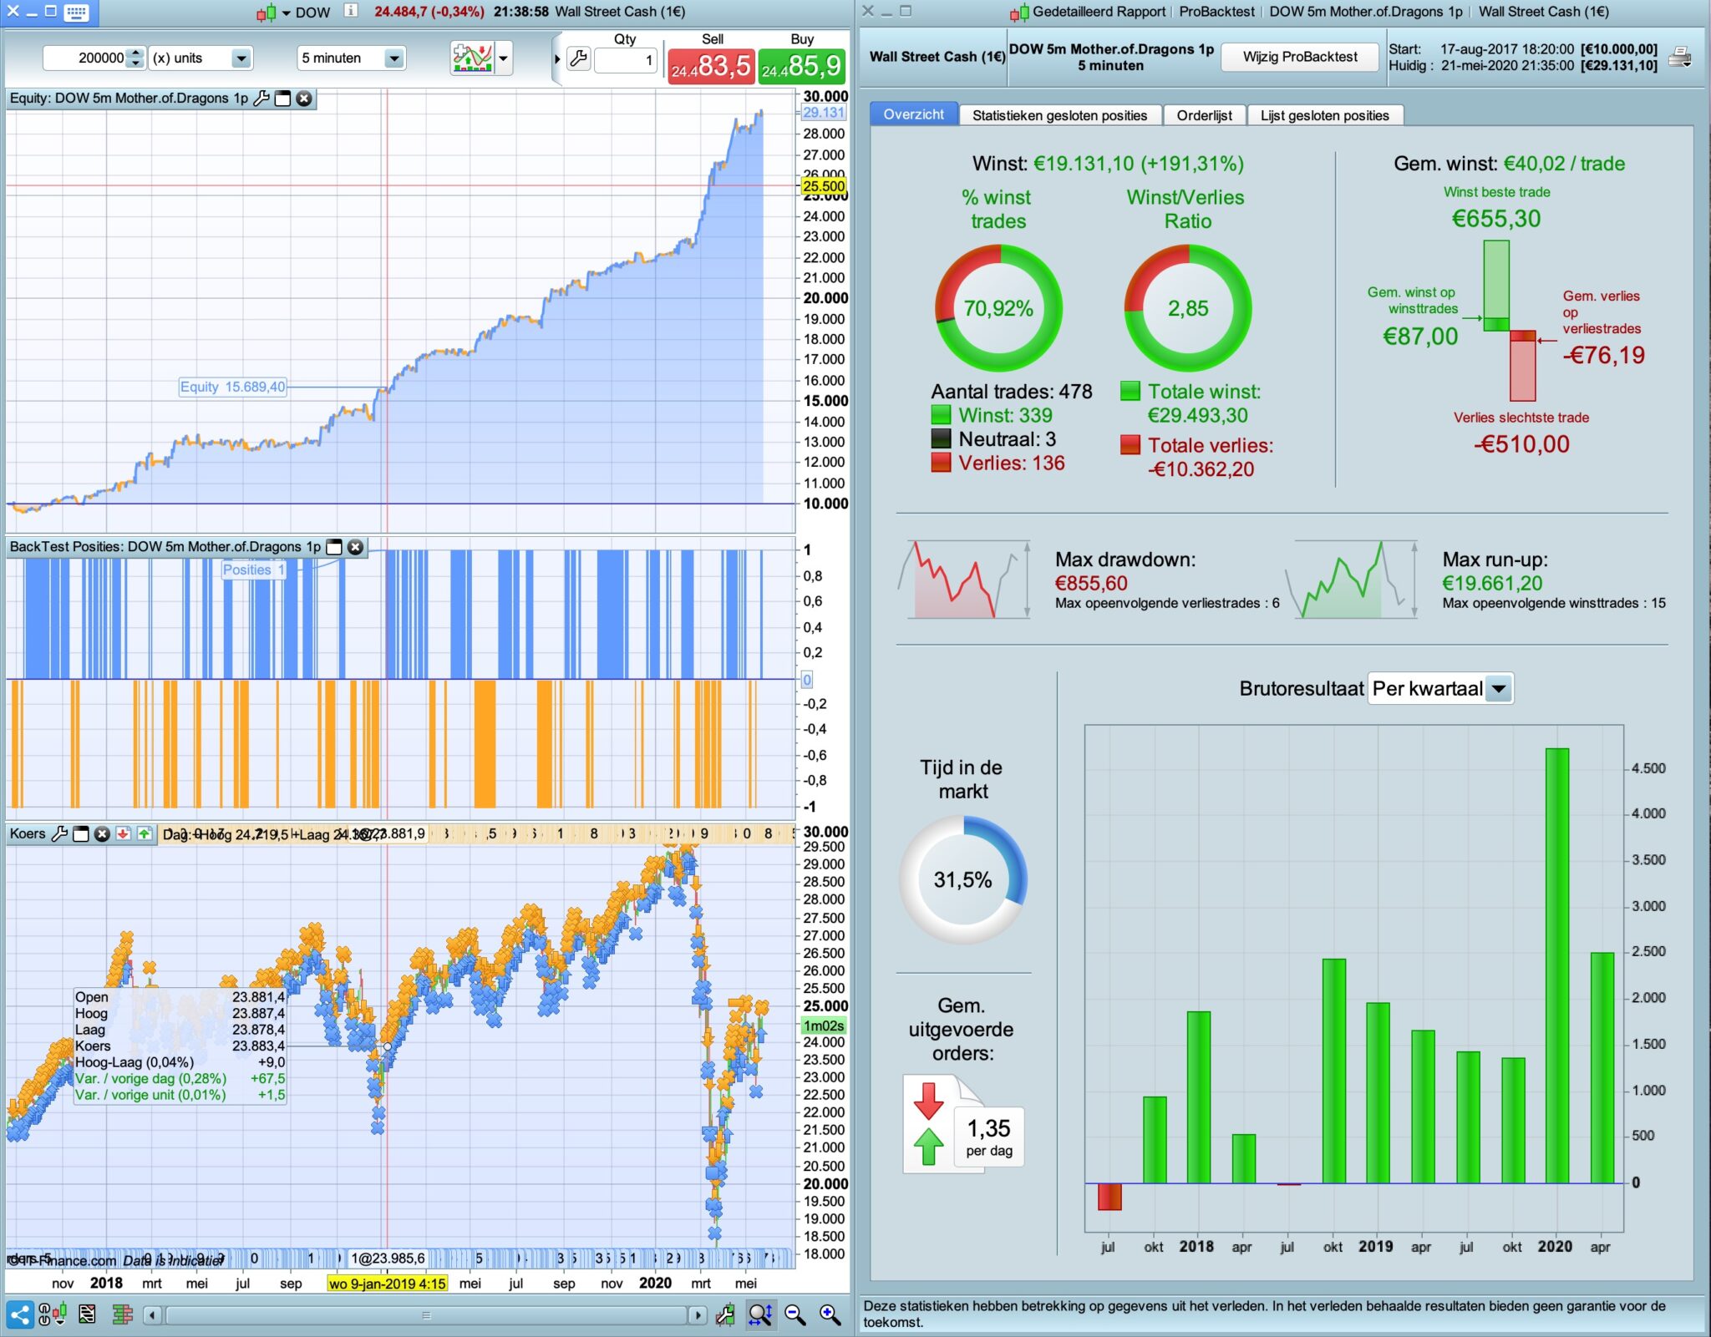Open the Orderlijst tab
1711x1337 pixels.
[1203, 115]
